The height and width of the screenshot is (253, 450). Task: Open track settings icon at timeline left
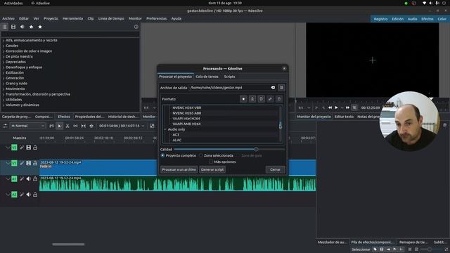pyautogui.click(x=5, y=126)
